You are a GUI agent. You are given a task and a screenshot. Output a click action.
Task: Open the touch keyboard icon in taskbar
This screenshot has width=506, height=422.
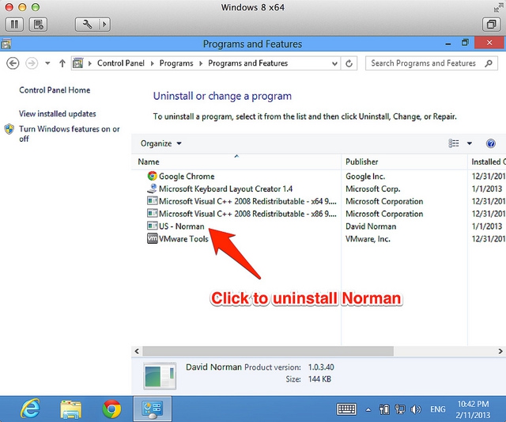tap(346, 409)
